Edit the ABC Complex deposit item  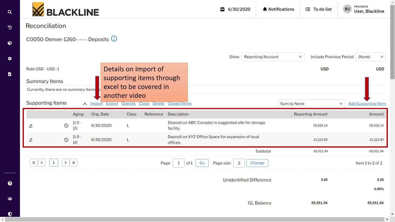coord(31,125)
